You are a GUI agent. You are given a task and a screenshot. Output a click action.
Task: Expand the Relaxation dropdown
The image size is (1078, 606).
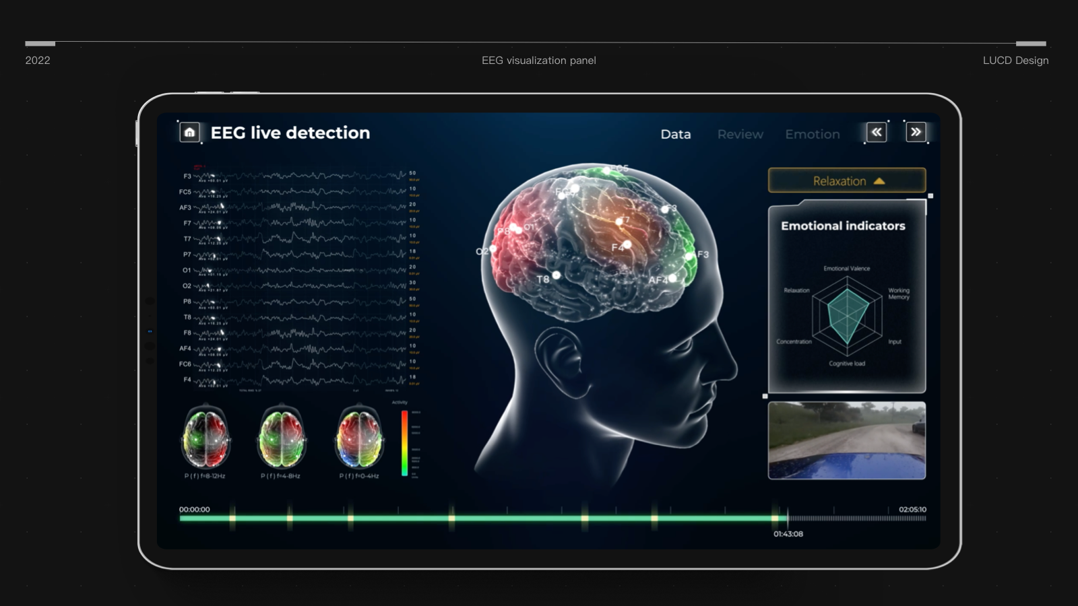point(847,180)
